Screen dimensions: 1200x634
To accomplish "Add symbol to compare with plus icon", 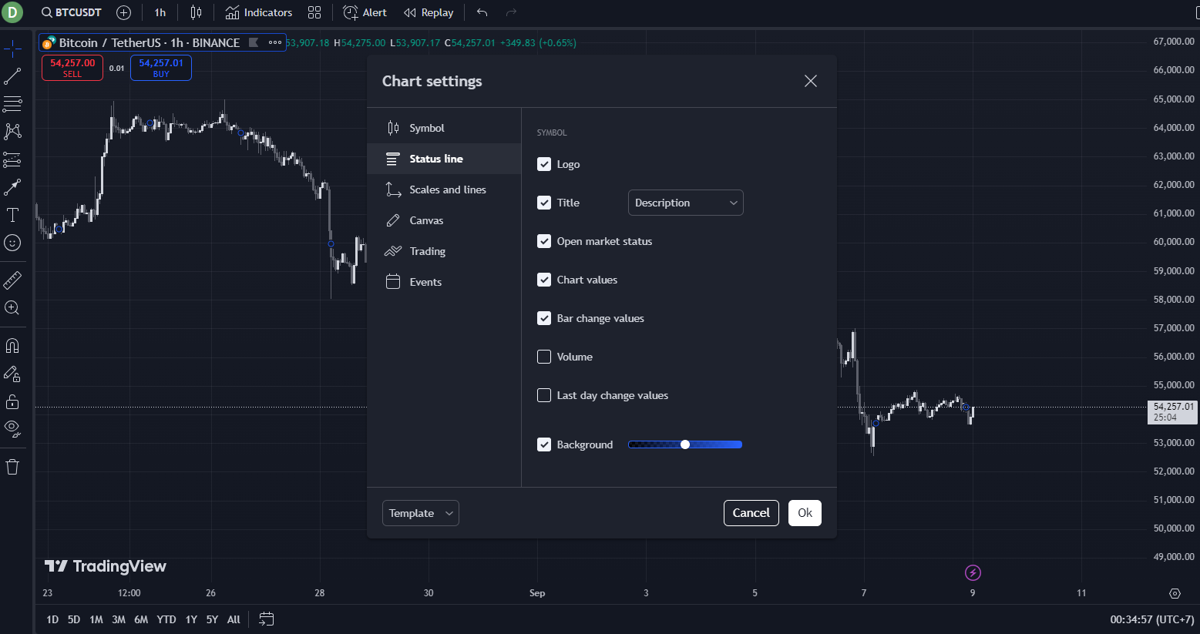I will click(x=123, y=12).
